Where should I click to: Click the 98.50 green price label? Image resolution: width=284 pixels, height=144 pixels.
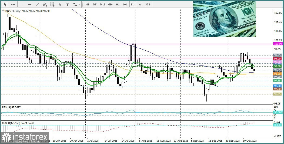point(278,66)
